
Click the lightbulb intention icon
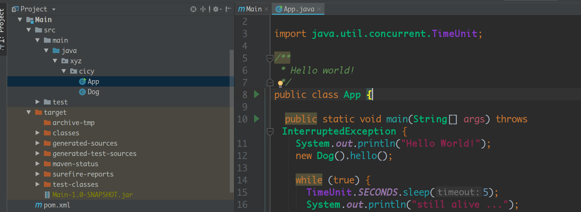click(280, 83)
